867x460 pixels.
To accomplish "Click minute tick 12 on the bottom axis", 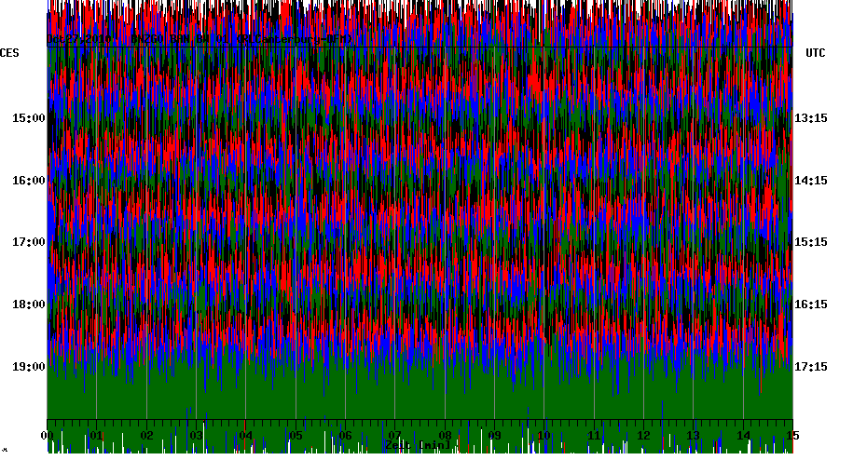I will click(643, 436).
